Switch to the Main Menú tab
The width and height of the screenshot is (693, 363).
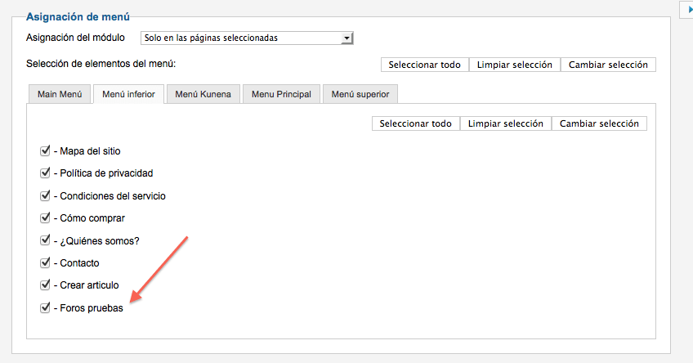pyautogui.click(x=60, y=94)
